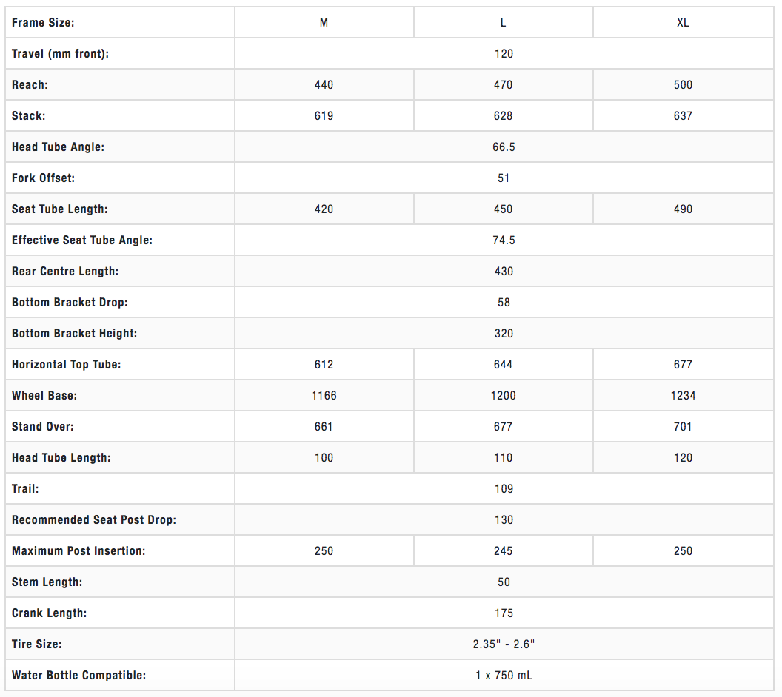Click the Trail value 109

point(504,488)
